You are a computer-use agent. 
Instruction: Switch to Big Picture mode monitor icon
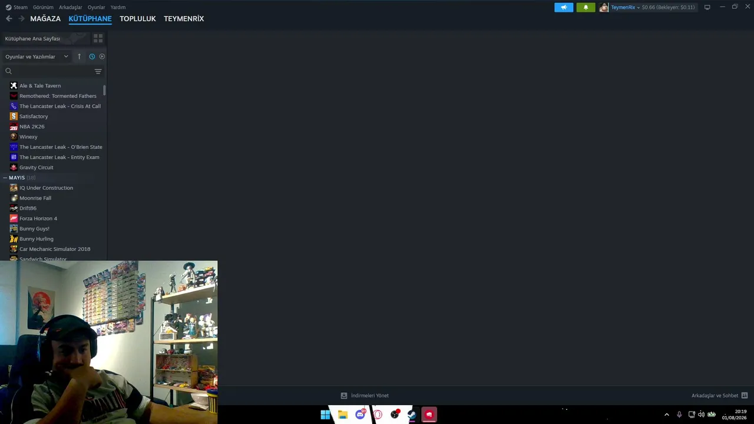click(x=707, y=7)
